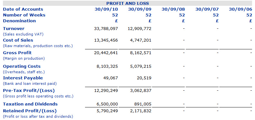Select the gross profit value 8,162,571
Image resolution: width=255 pixels, height=120 pixels.
(x=141, y=53)
